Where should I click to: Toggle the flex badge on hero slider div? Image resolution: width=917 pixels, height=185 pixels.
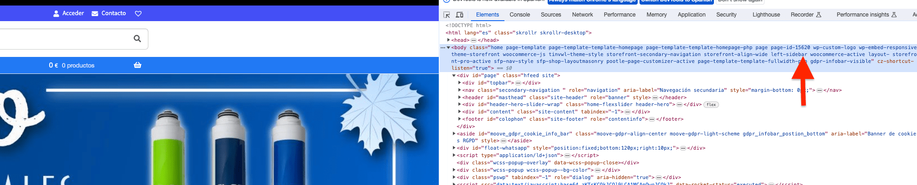pos(711,105)
